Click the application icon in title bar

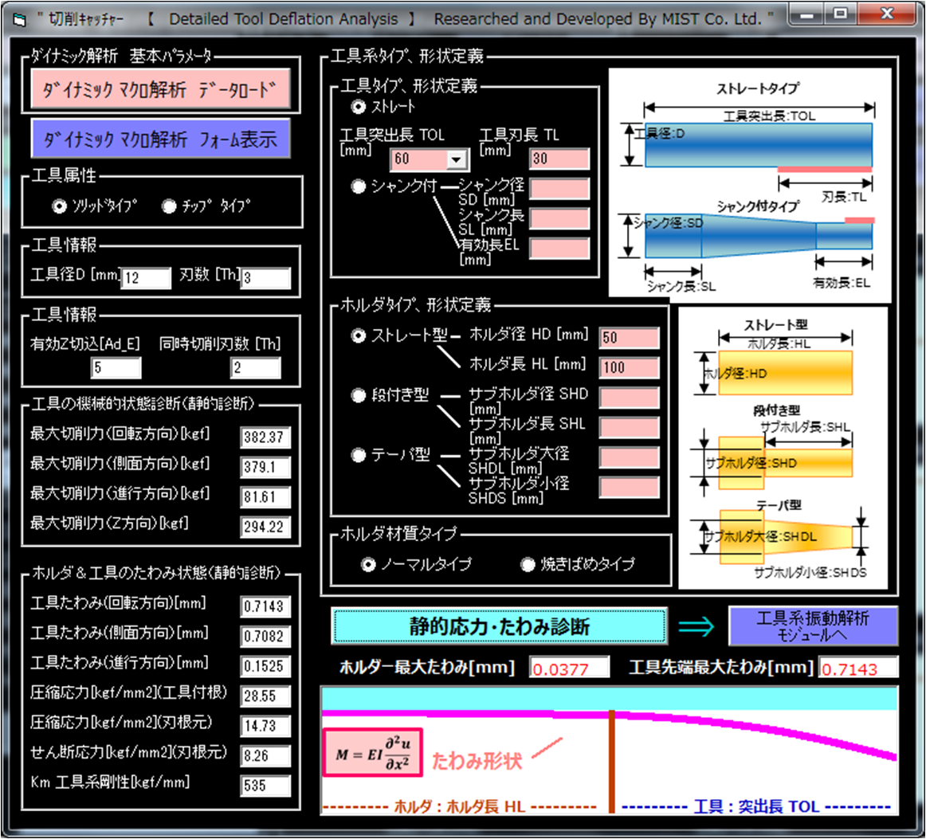click(x=19, y=21)
